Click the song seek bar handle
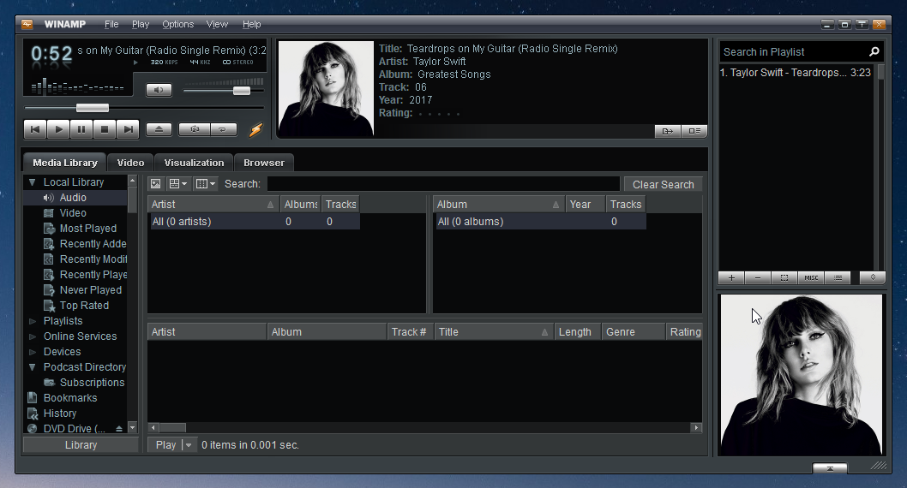The width and height of the screenshot is (907, 488). (x=93, y=108)
